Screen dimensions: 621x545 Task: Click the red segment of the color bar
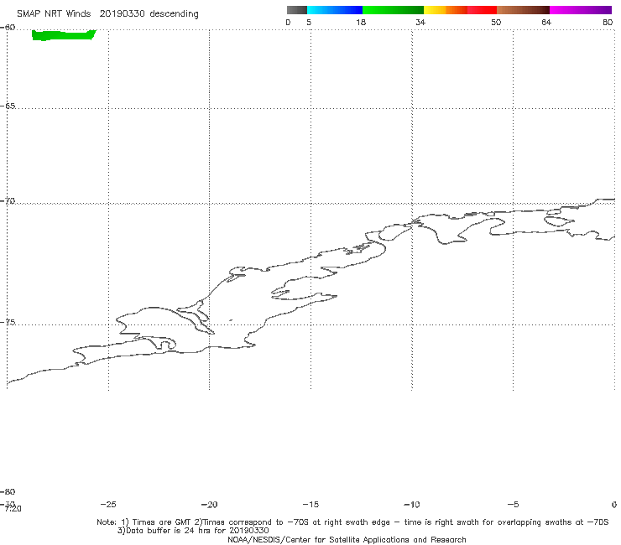tap(482, 10)
